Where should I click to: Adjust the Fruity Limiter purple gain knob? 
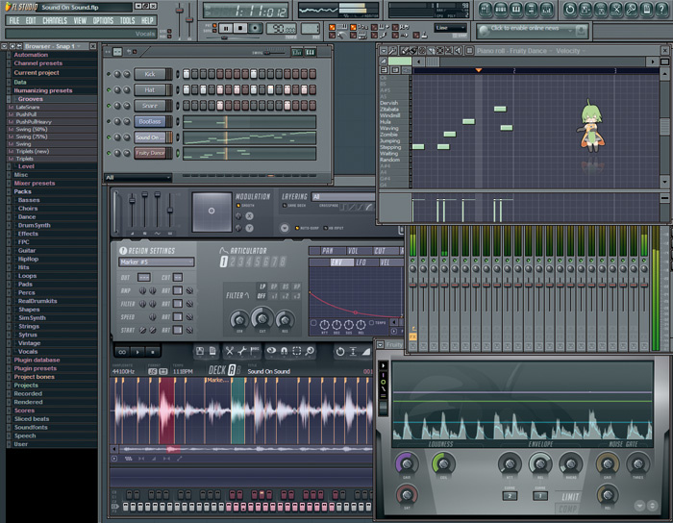click(x=407, y=463)
